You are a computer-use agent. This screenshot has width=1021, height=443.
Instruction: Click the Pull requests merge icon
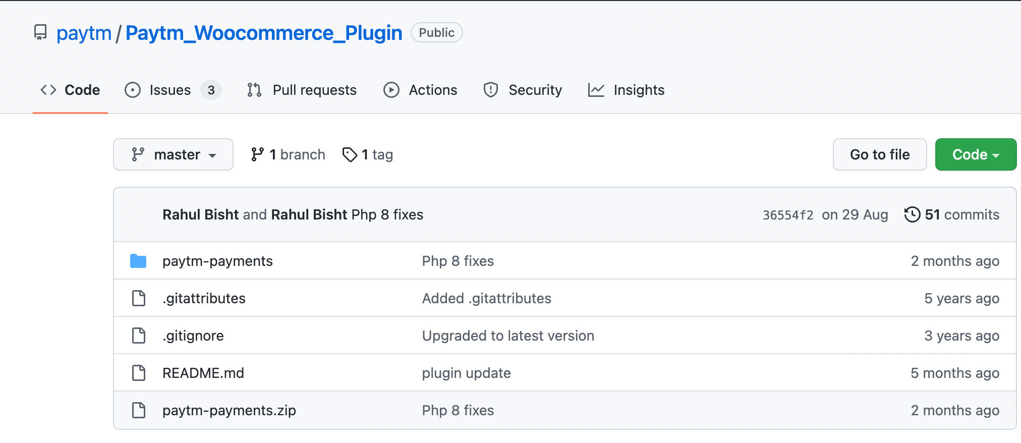[254, 90]
